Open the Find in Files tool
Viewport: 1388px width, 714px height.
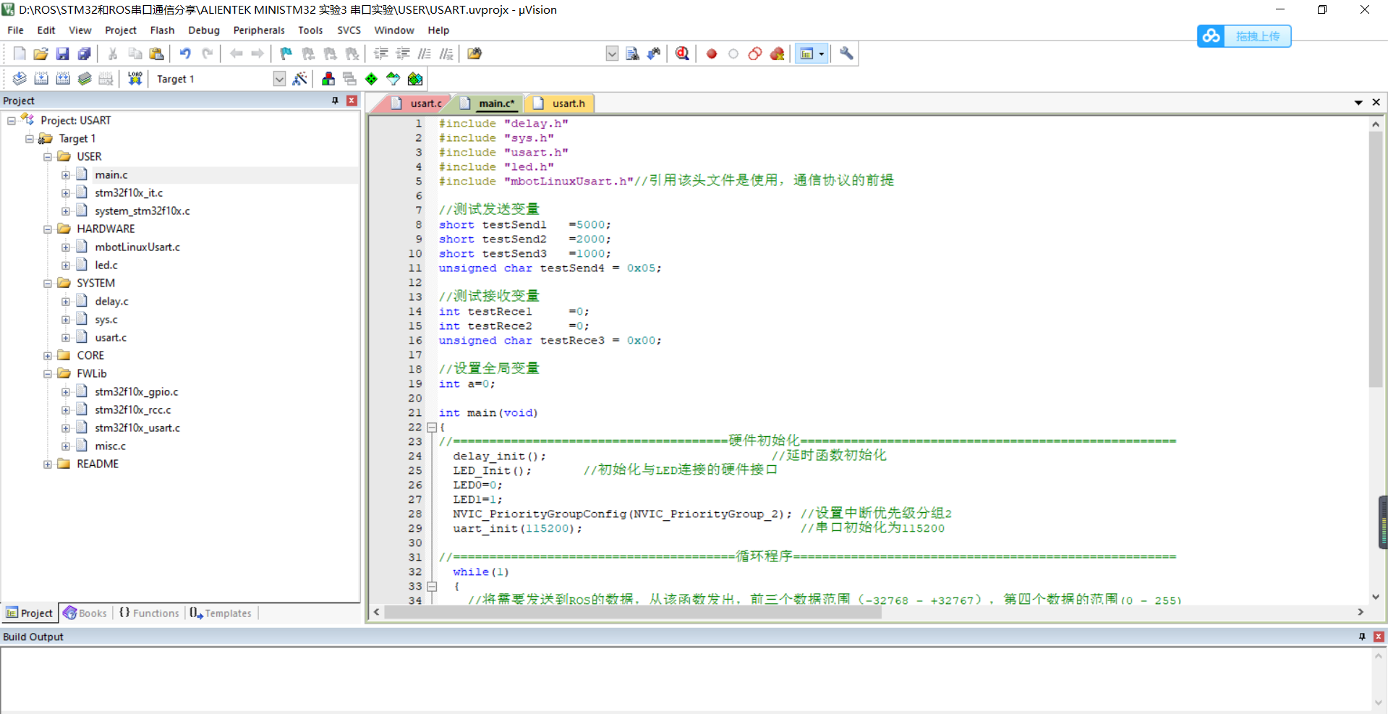pyautogui.click(x=474, y=53)
